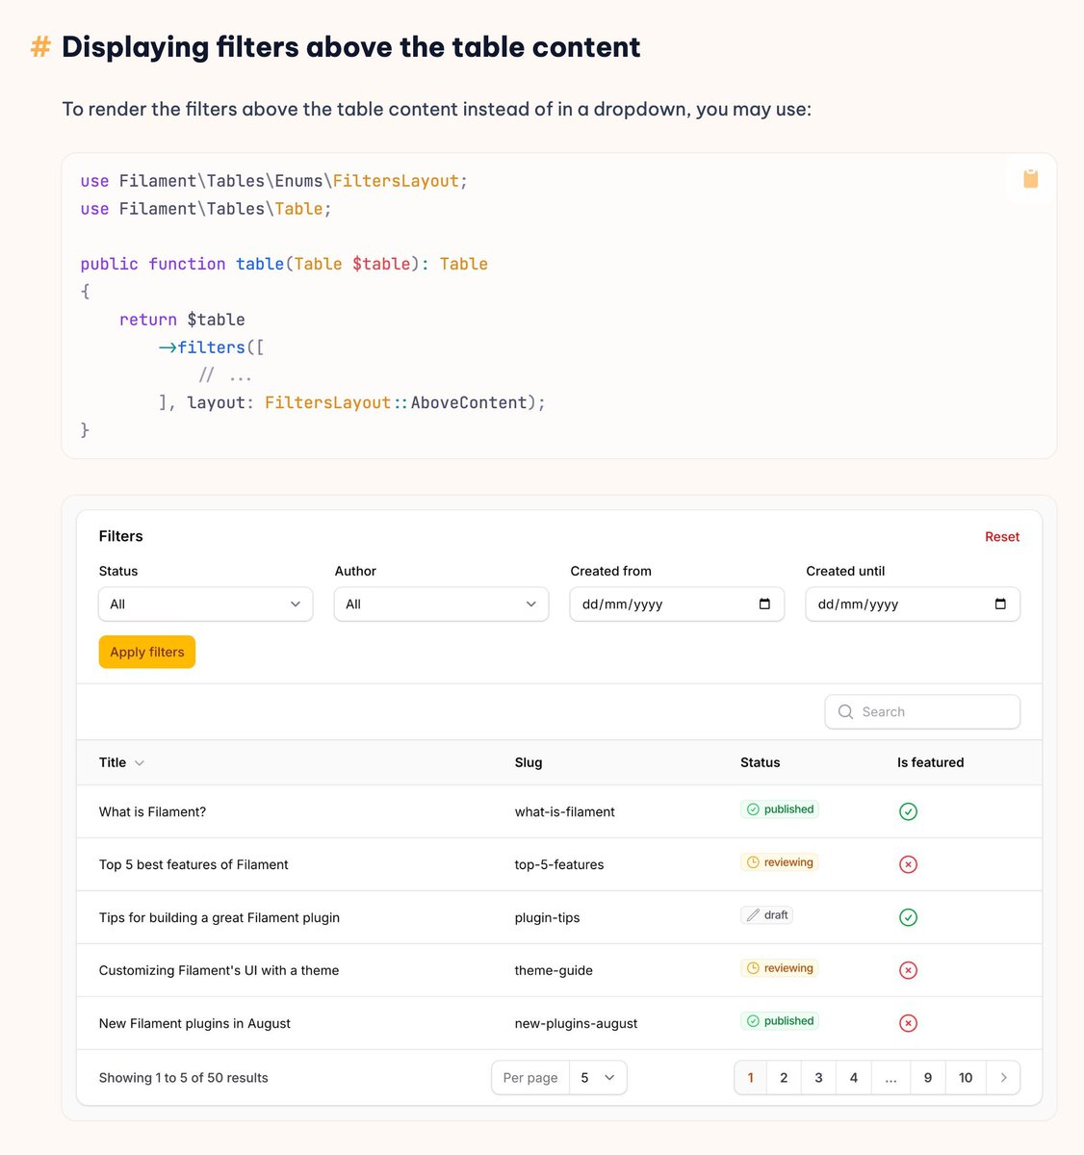Screen dimensions: 1084x1155
Task: Click published badge on new-plugins-august row
Action: click(780, 1021)
